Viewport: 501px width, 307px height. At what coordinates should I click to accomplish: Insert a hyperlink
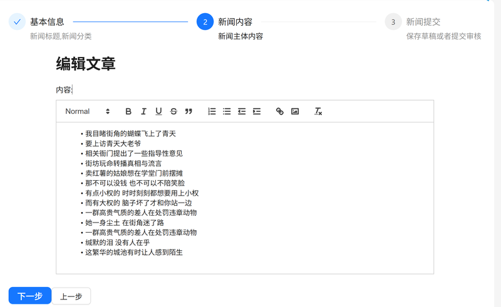coord(280,111)
